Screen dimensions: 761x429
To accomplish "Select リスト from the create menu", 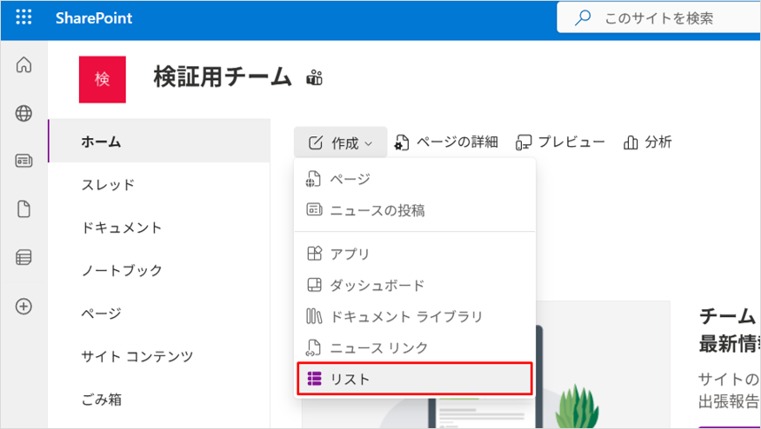I will click(x=415, y=379).
